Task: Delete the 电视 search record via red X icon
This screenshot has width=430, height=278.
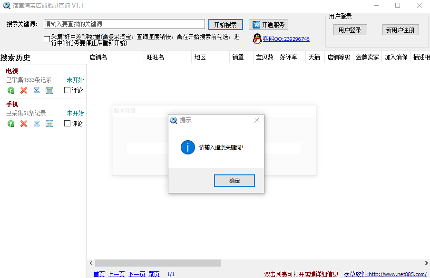Action: (x=24, y=90)
